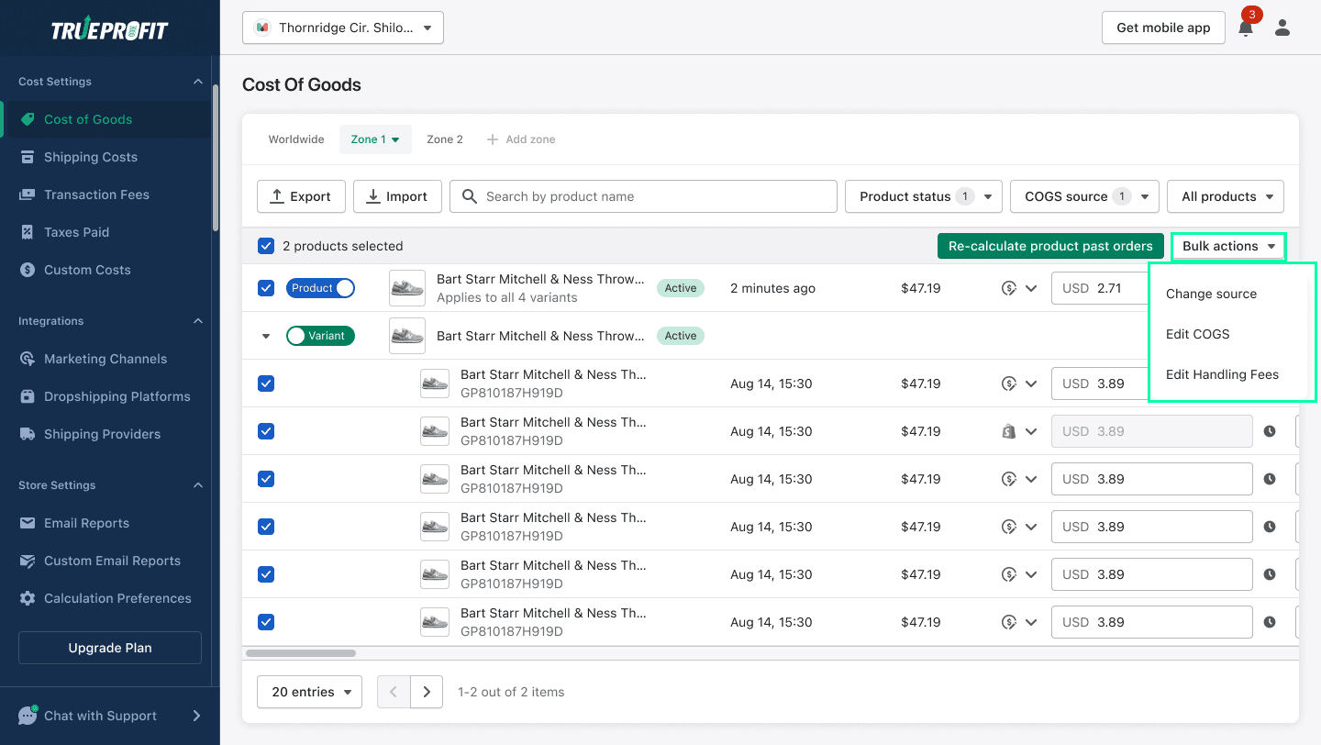Image resolution: width=1321 pixels, height=745 pixels.
Task: Open Calculation Preferences gear icon
Action: [28, 598]
